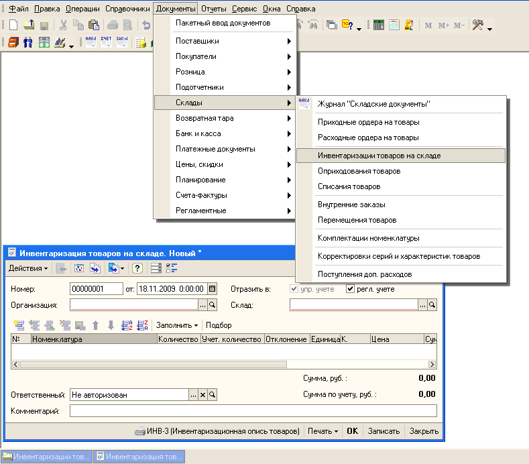529x464 pixels.
Task: Click the magnifier button next to Организация
Action: pyautogui.click(x=213, y=305)
